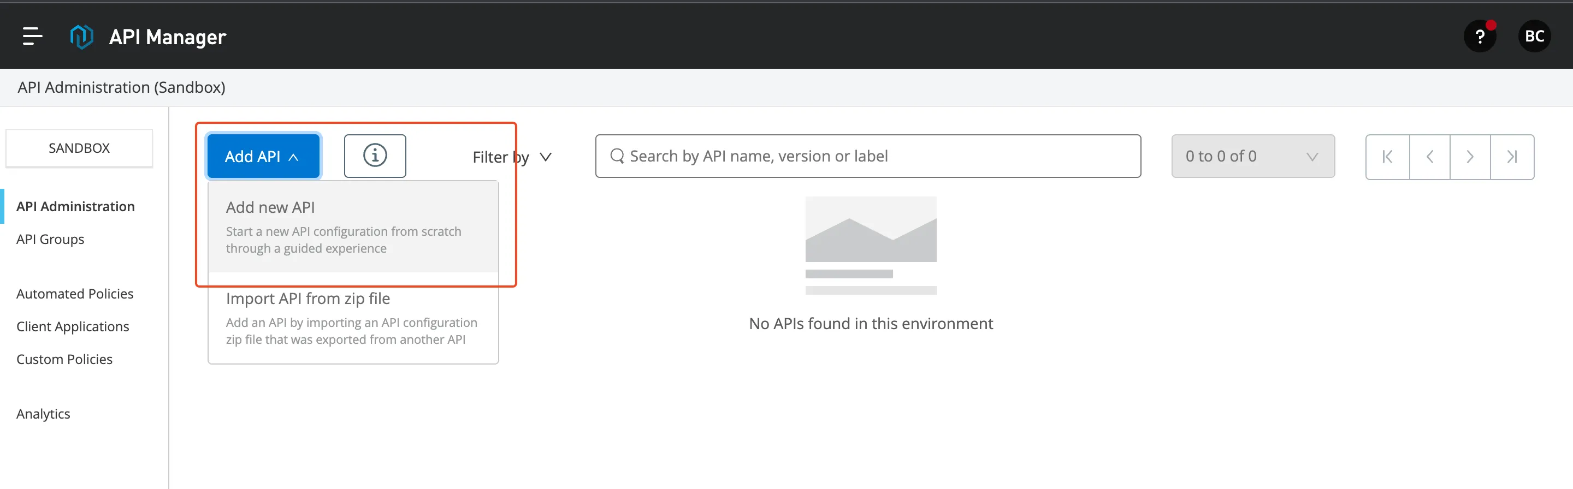Viewport: 1573px width, 489px height.
Task: Select Add new API menu option
Action: click(x=353, y=226)
